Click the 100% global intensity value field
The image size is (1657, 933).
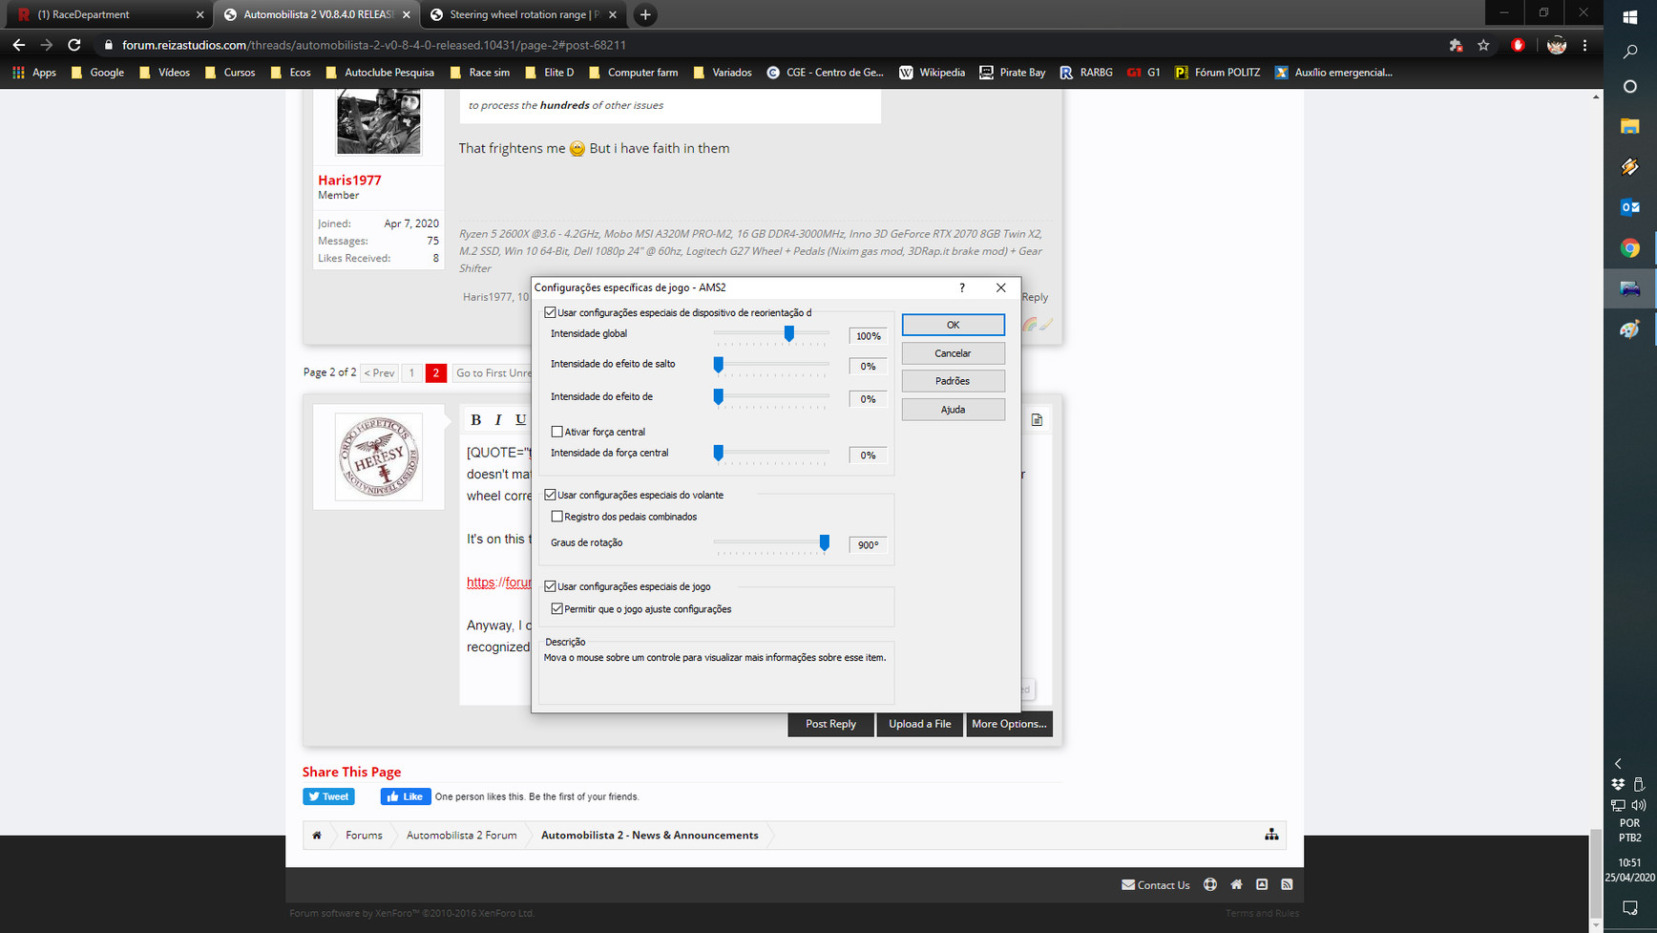click(868, 336)
